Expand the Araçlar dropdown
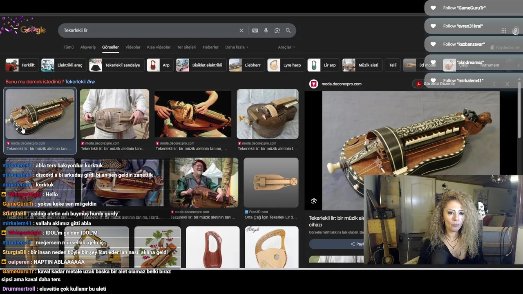 click(286, 47)
